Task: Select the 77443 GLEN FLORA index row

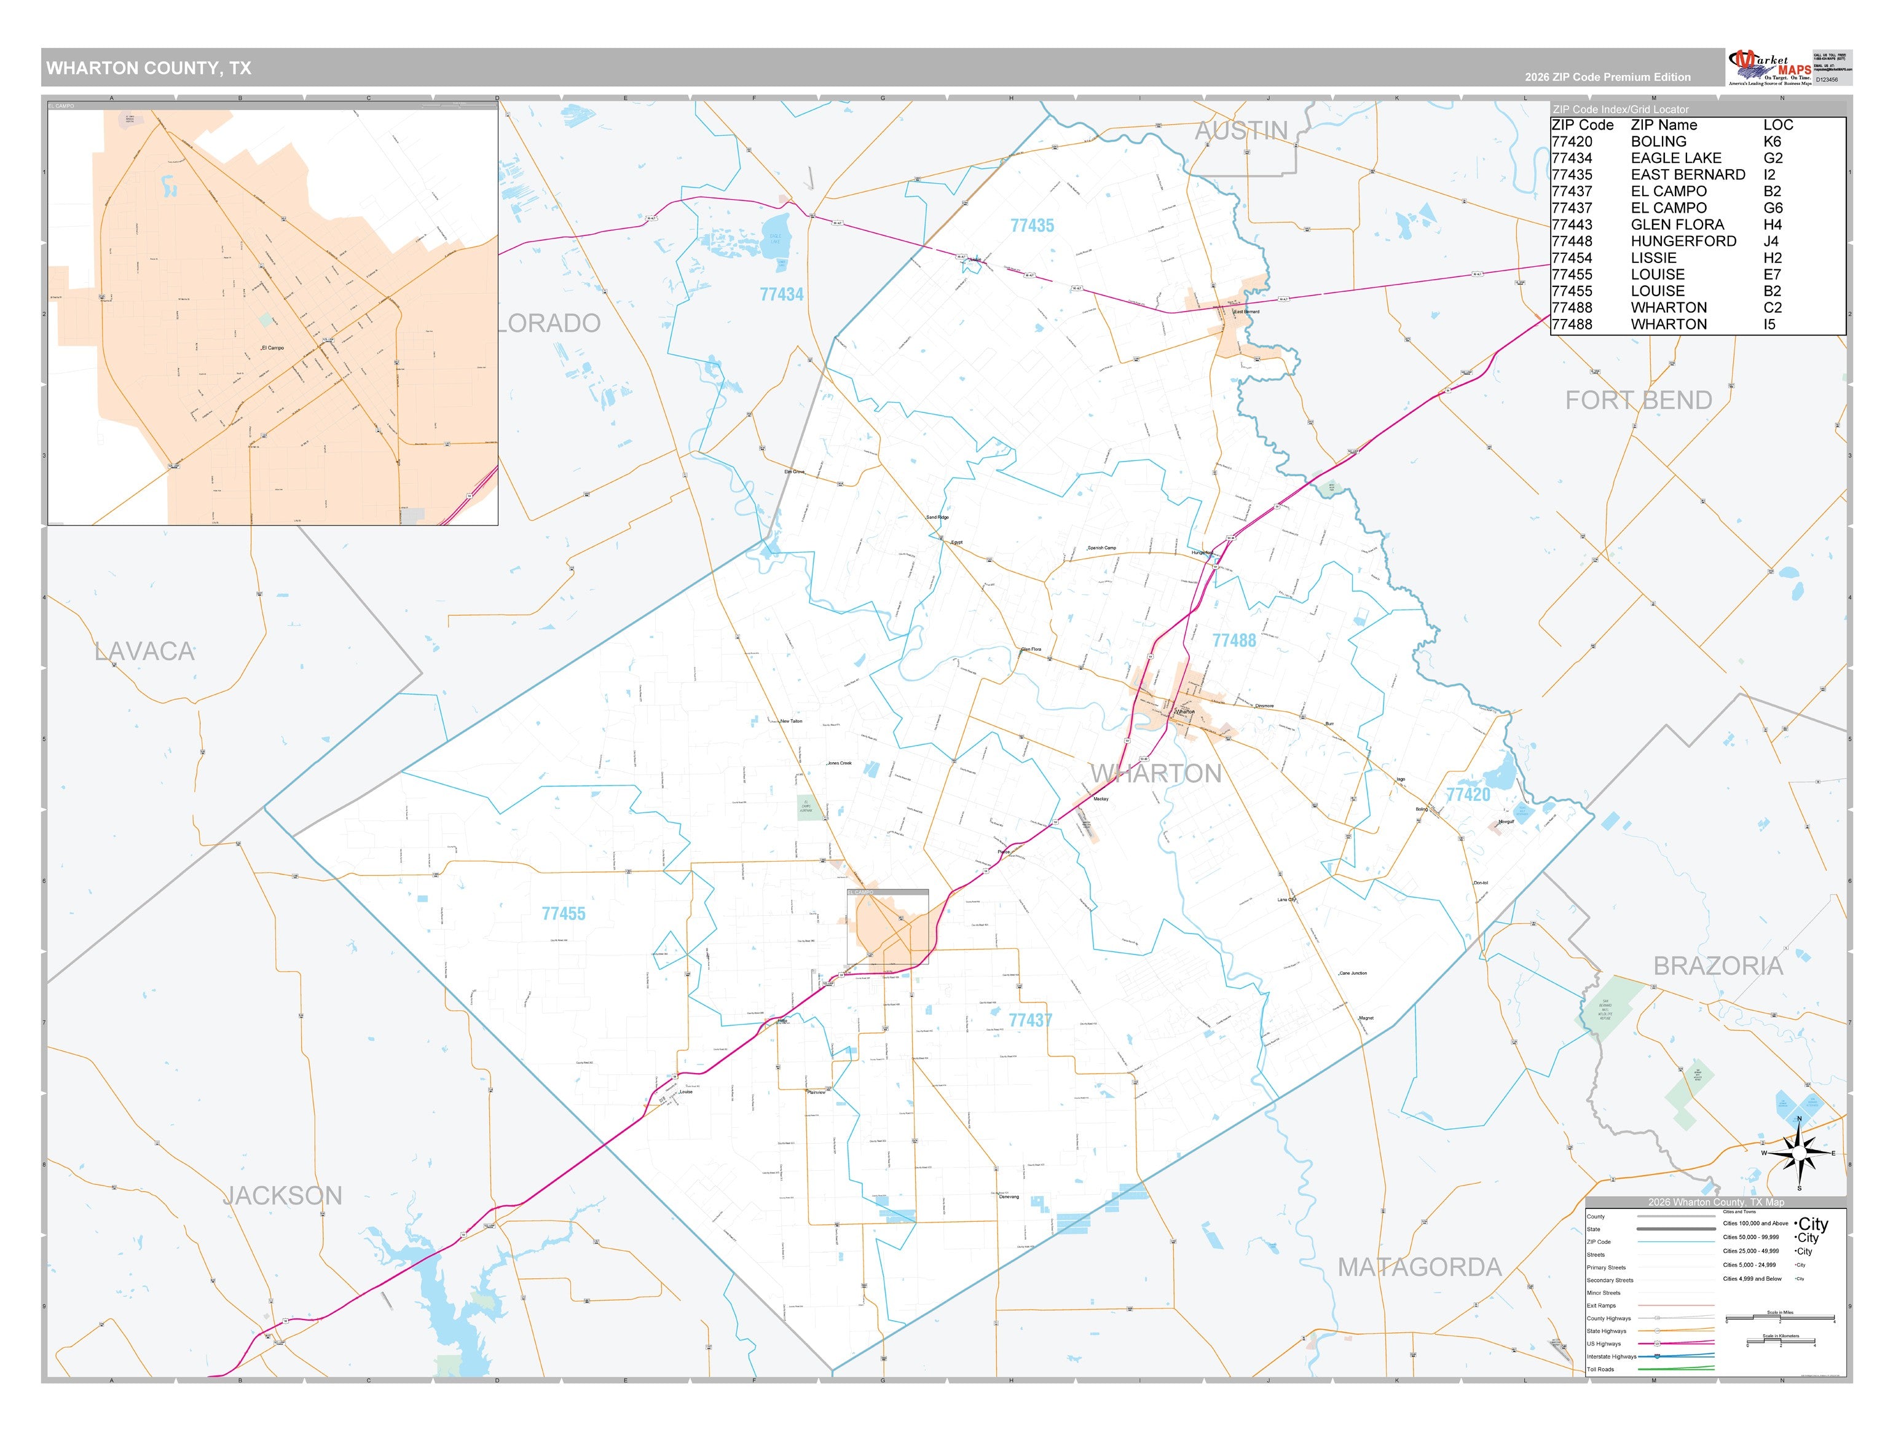Action: click(1698, 224)
